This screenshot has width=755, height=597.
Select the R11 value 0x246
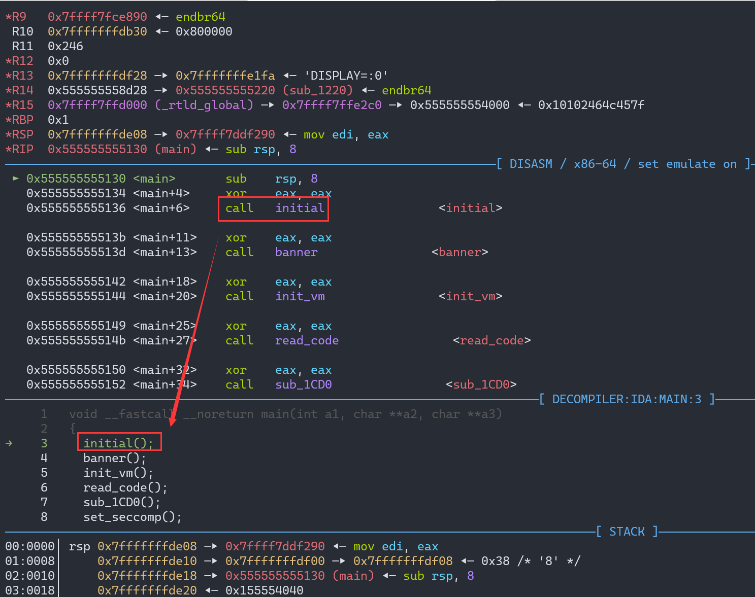(x=65, y=46)
